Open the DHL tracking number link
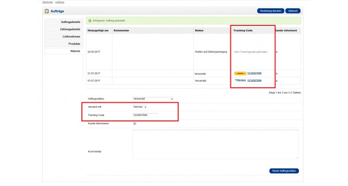348x186 pixels. 254,73
